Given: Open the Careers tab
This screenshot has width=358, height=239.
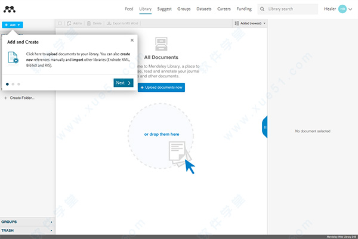Looking at the screenshot, I should [224, 9].
